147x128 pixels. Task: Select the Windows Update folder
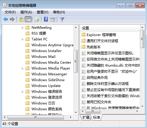(46, 86)
